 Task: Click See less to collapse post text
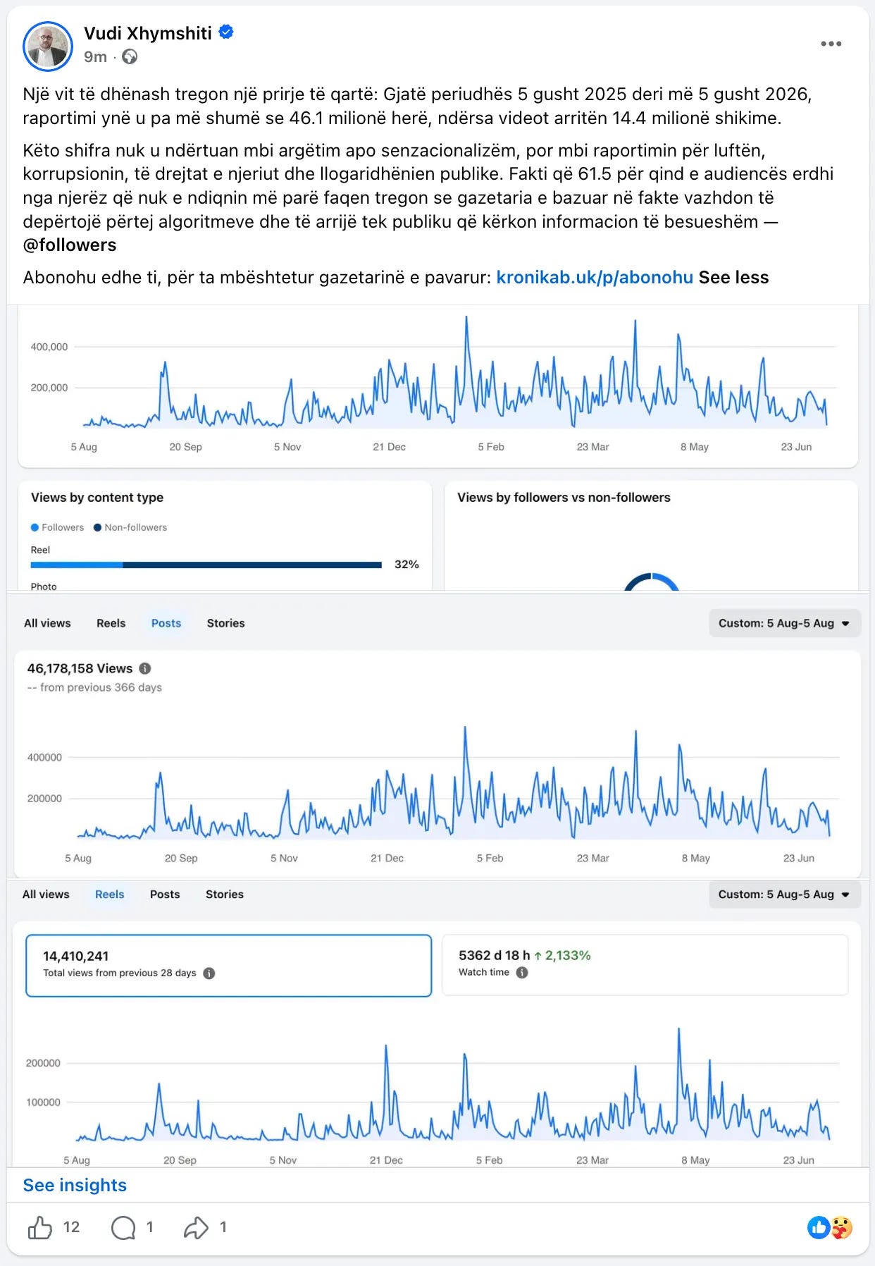[x=733, y=277]
